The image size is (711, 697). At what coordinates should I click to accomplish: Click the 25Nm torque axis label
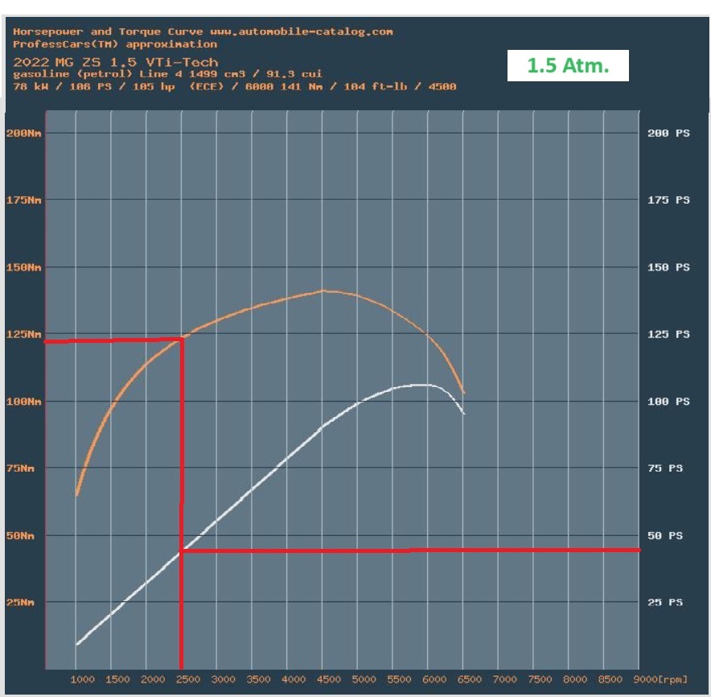(20, 602)
